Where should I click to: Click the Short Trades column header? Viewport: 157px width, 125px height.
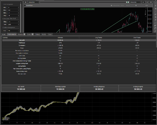137,38
